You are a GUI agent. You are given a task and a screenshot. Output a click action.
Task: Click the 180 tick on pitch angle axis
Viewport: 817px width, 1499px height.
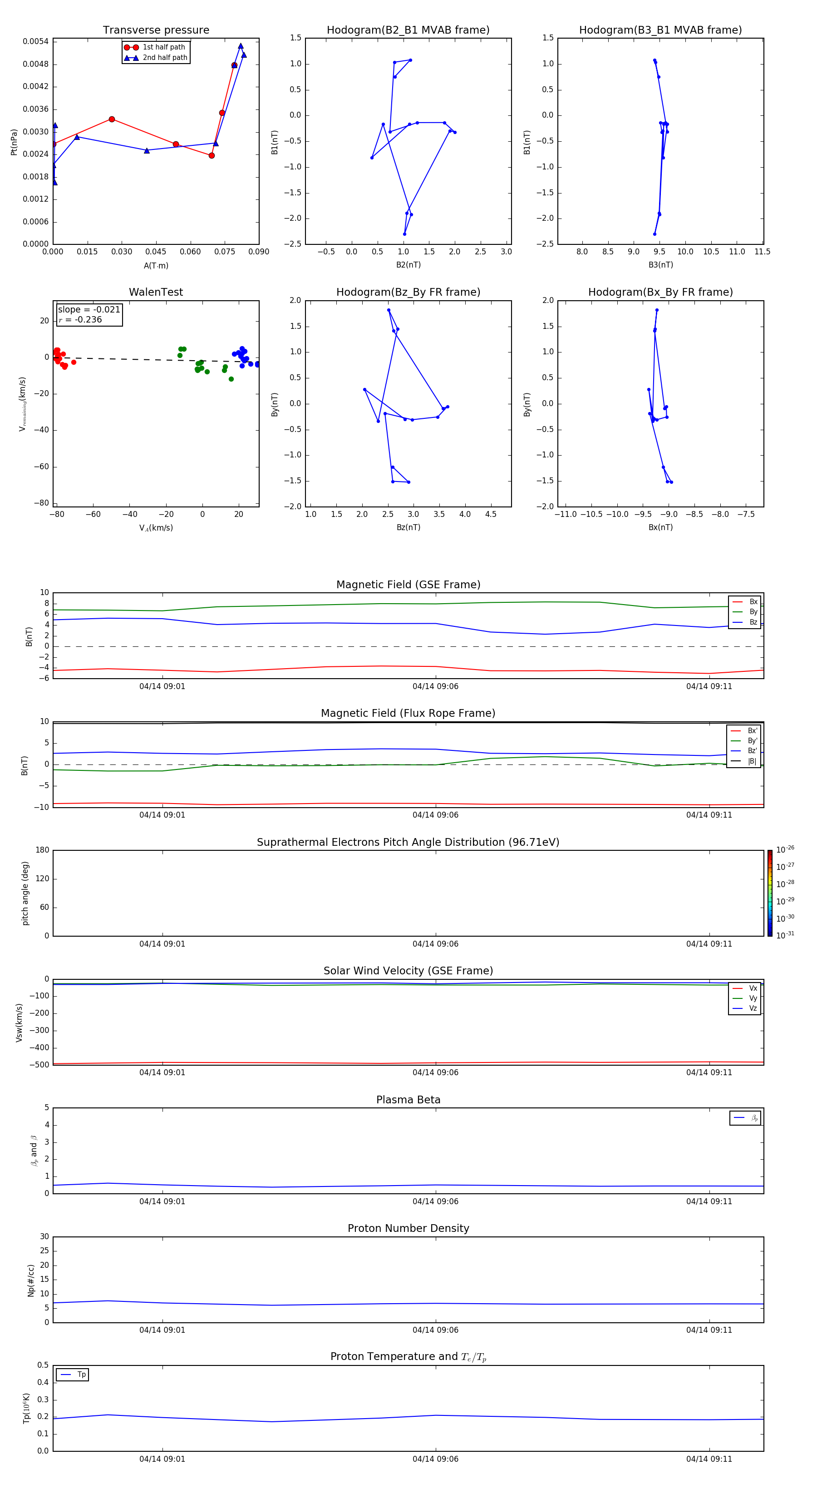pos(43,850)
